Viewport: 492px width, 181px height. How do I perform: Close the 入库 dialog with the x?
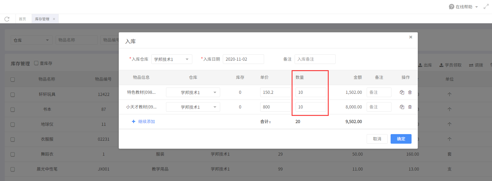(x=411, y=37)
